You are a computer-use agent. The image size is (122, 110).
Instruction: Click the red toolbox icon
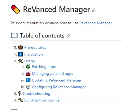coord(28,74)
